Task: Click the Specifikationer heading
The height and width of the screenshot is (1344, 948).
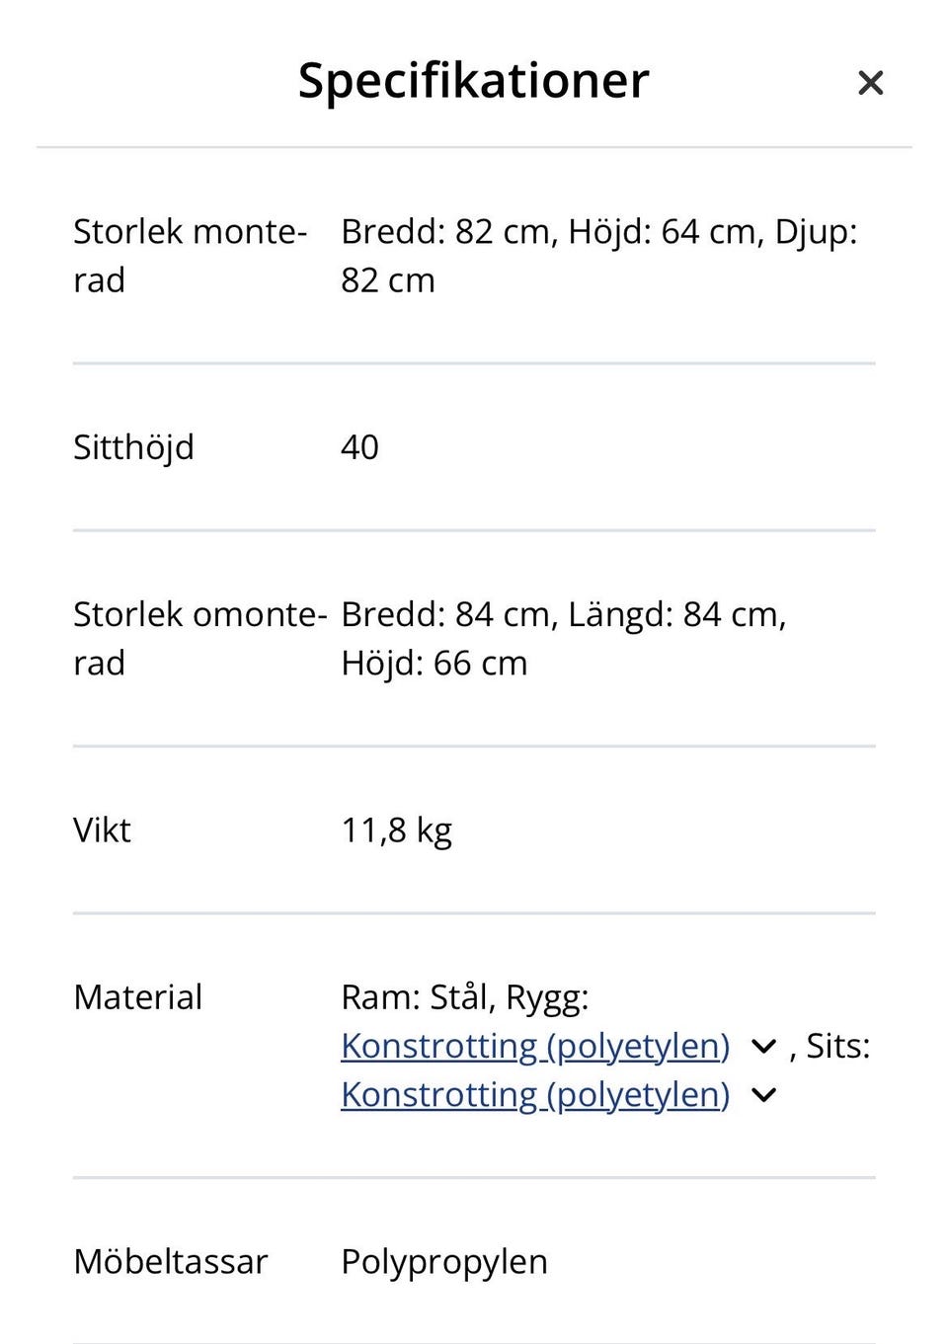Action: pyautogui.click(x=473, y=80)
